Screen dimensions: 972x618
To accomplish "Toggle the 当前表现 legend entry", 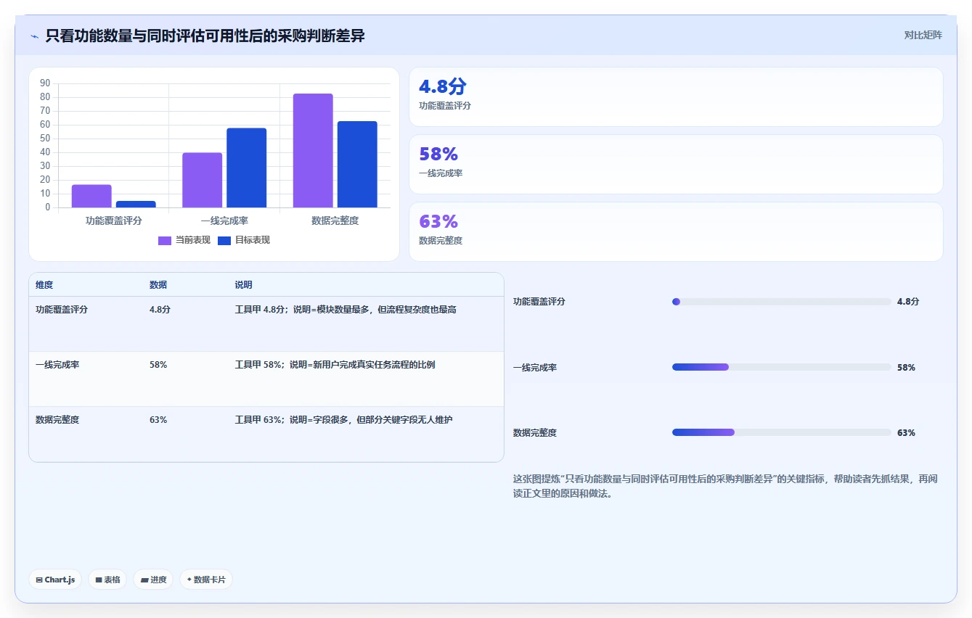I will pos(184,240).
